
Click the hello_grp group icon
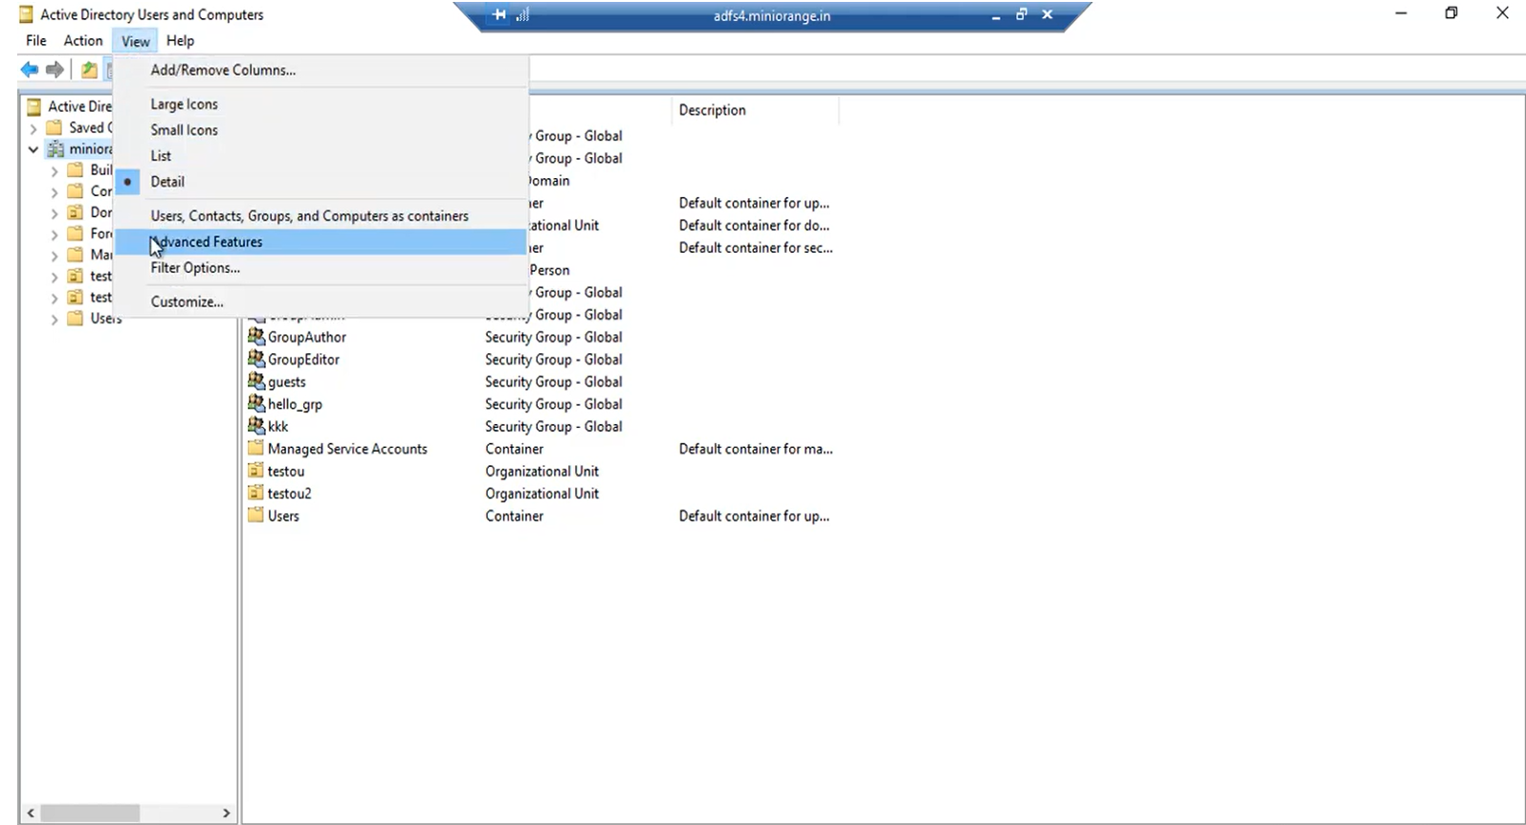pos(255,403)
